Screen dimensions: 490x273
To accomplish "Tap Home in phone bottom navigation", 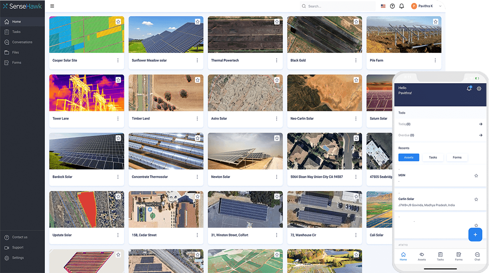I will click(x=403, y=257).
